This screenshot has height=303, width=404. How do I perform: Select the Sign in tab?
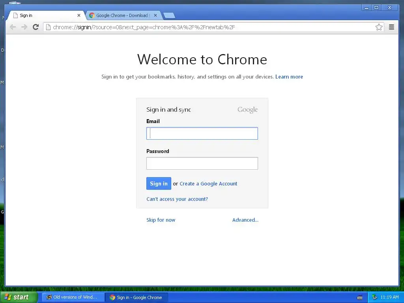coord(46,15)
